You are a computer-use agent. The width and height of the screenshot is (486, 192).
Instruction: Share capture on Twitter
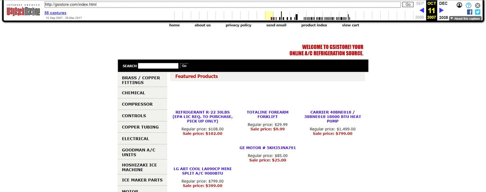click(477, 12)
